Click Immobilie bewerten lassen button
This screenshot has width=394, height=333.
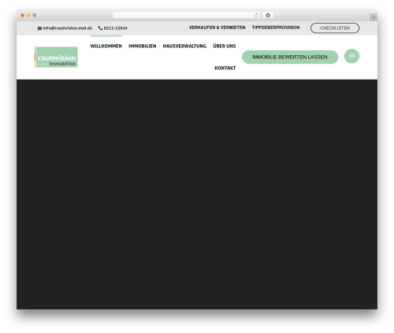290,57
